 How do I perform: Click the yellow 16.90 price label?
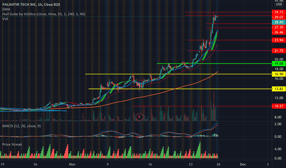click(x=279, y=74)
